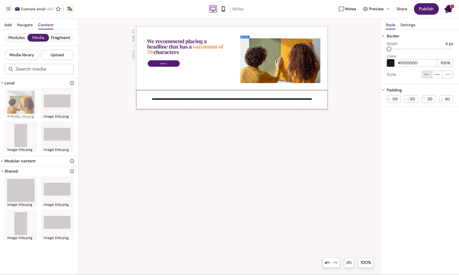This screenshot has width=459, height=275.
Task: Star the Example email as favorite
Action: (x=58, y=9)
